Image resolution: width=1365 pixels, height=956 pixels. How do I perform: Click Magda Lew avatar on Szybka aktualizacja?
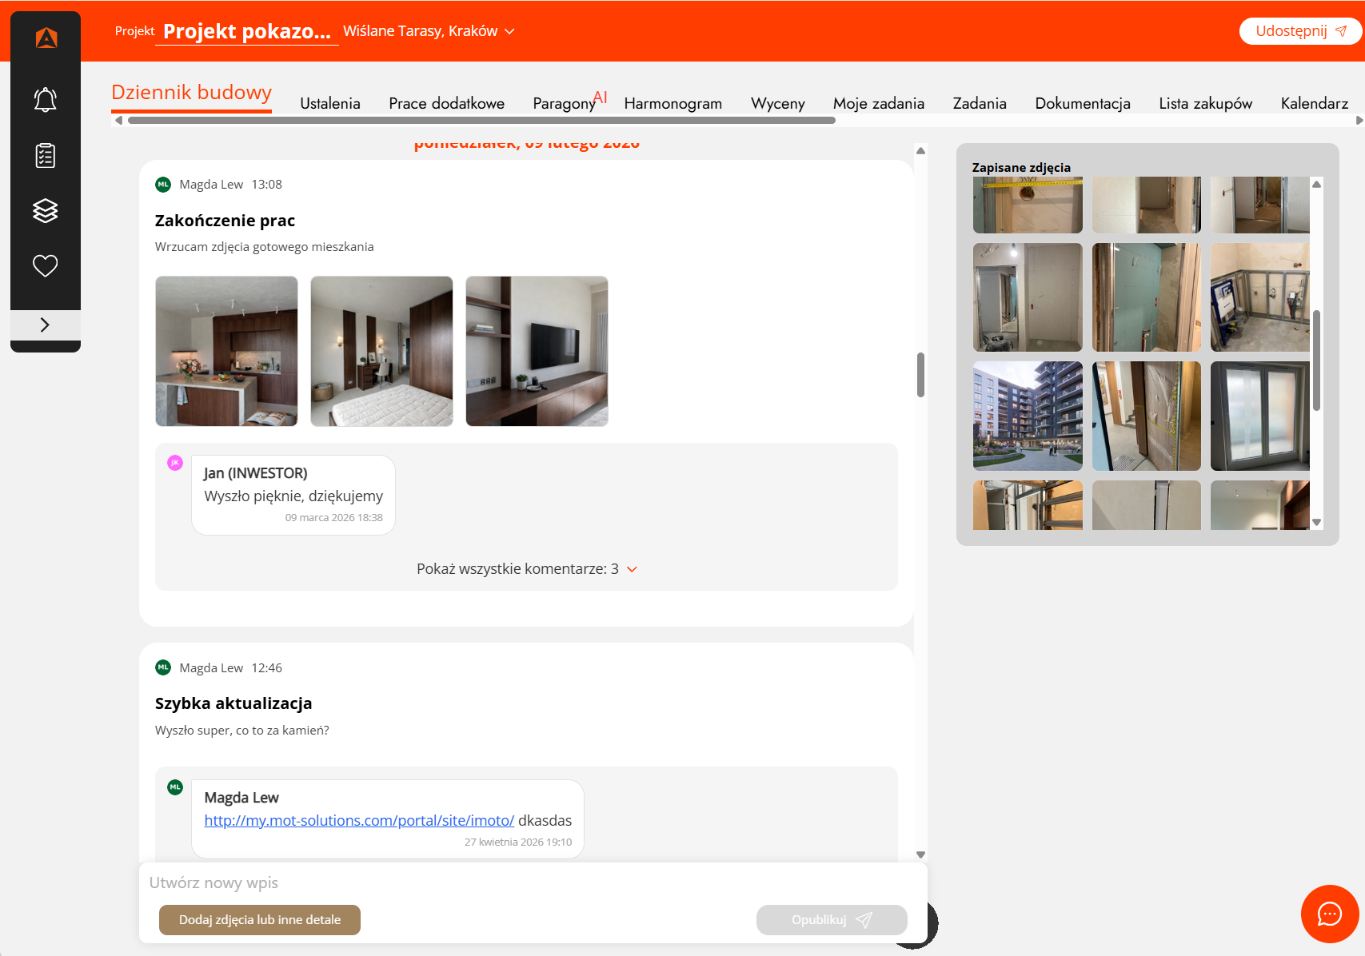point(163,667)
